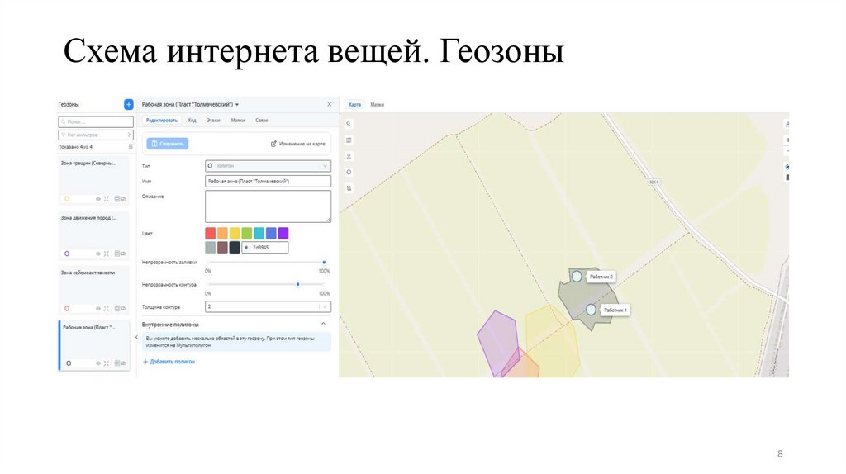Zoom to 'Рабочая зона' with its focus icon
The width and height of the screenshot is (846, 474).
[107, 363]
